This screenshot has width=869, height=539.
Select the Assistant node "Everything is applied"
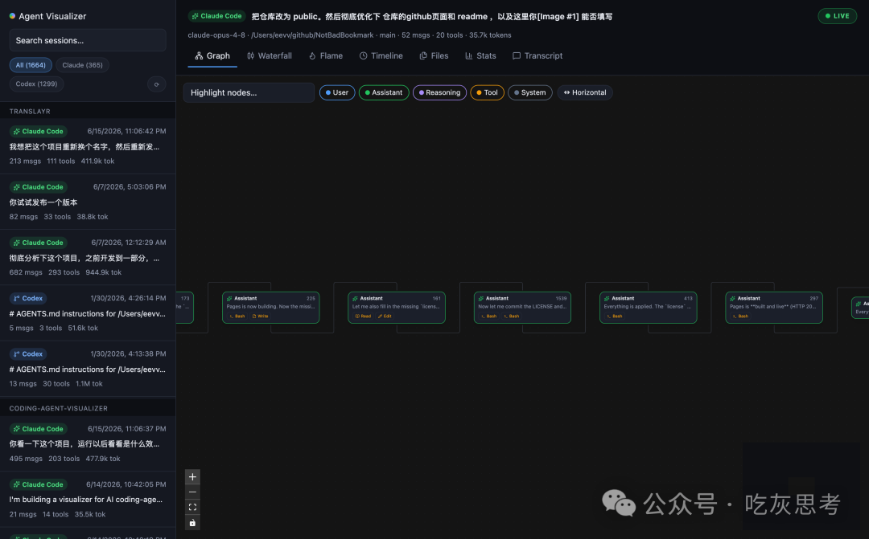(648, 307)
